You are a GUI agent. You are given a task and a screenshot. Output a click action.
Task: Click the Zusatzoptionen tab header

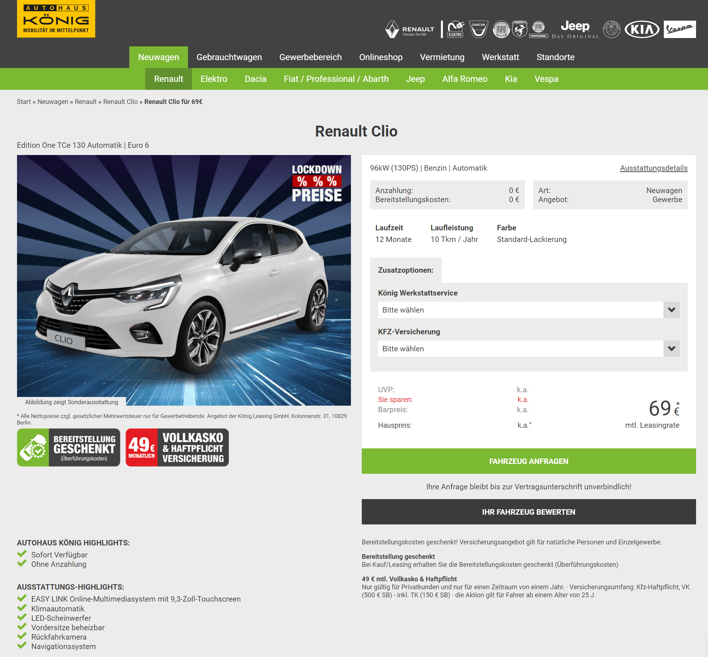(406, 270)
